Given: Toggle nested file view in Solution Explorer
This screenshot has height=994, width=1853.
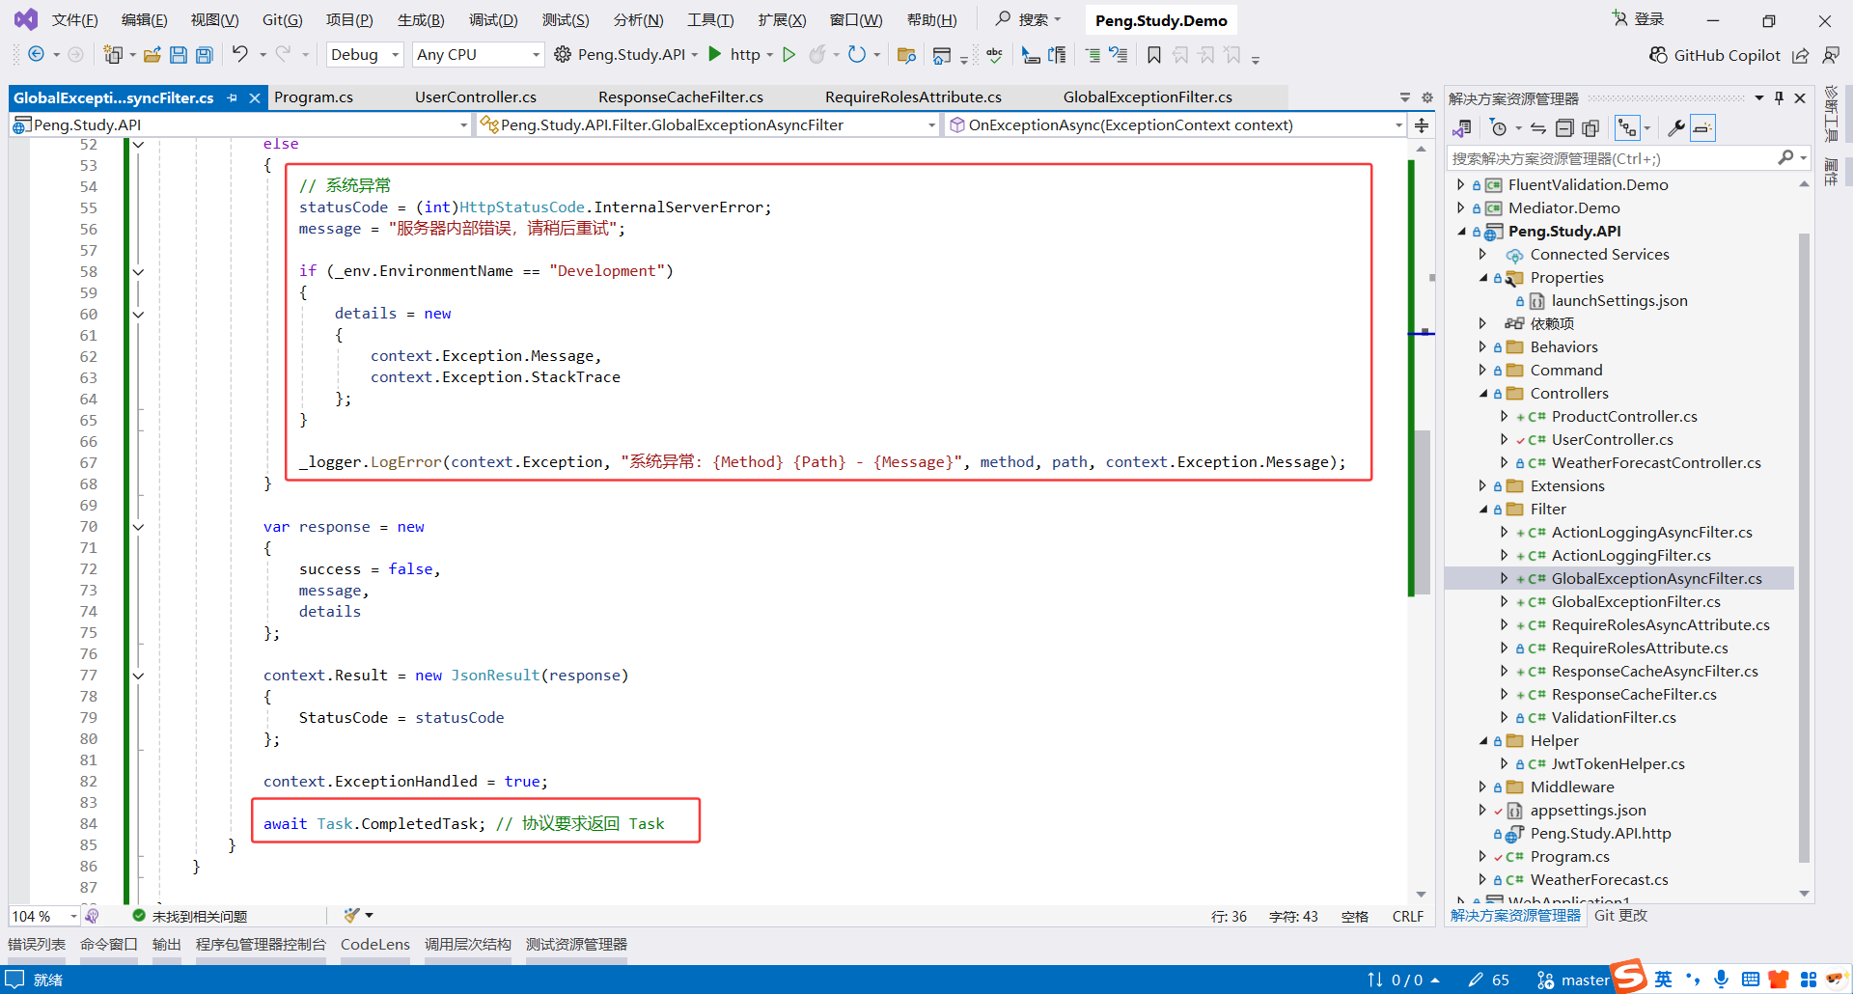Looking at the screenshot, I should point(1628,128).
